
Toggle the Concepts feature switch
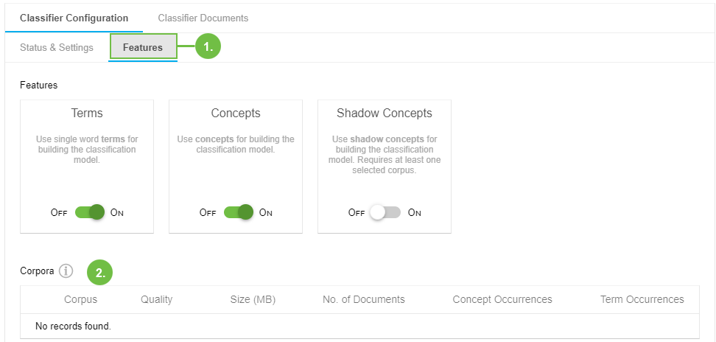[239, 212]
